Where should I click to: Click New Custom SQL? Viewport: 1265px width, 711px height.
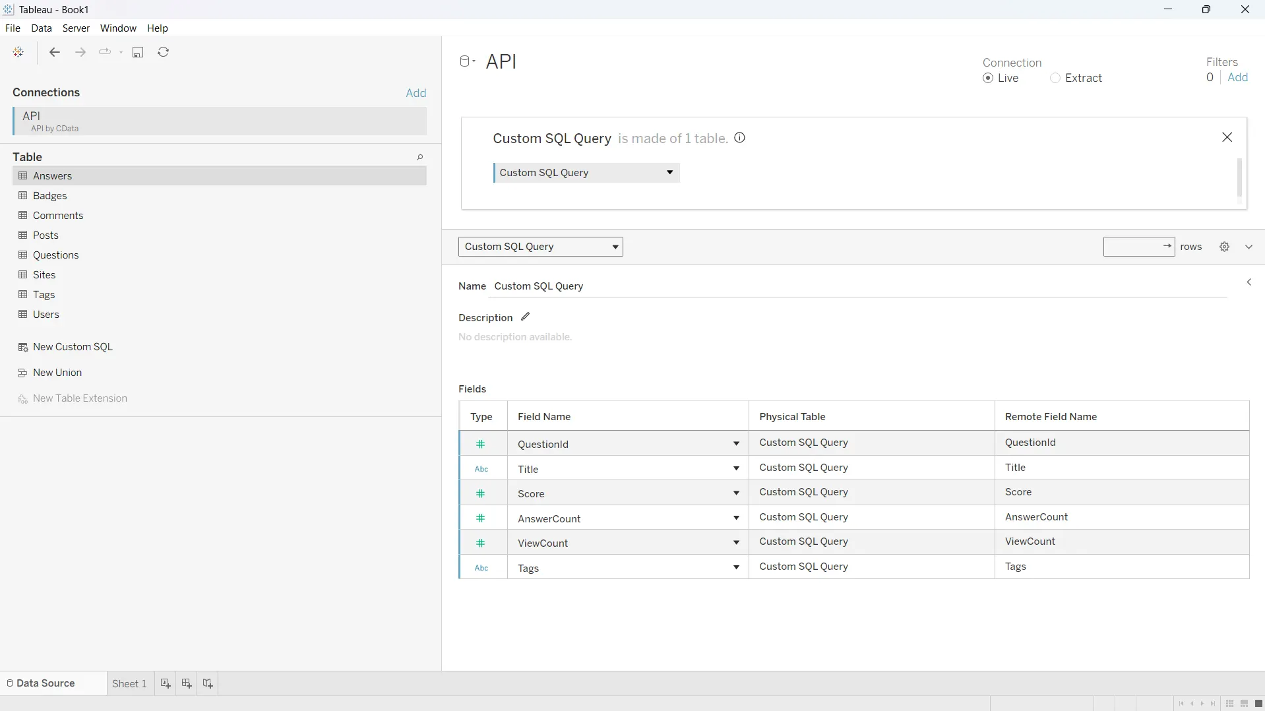[73, 347]
